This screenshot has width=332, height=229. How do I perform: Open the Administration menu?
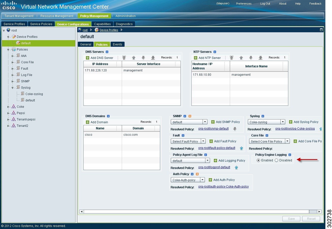(x=126, y=16)
